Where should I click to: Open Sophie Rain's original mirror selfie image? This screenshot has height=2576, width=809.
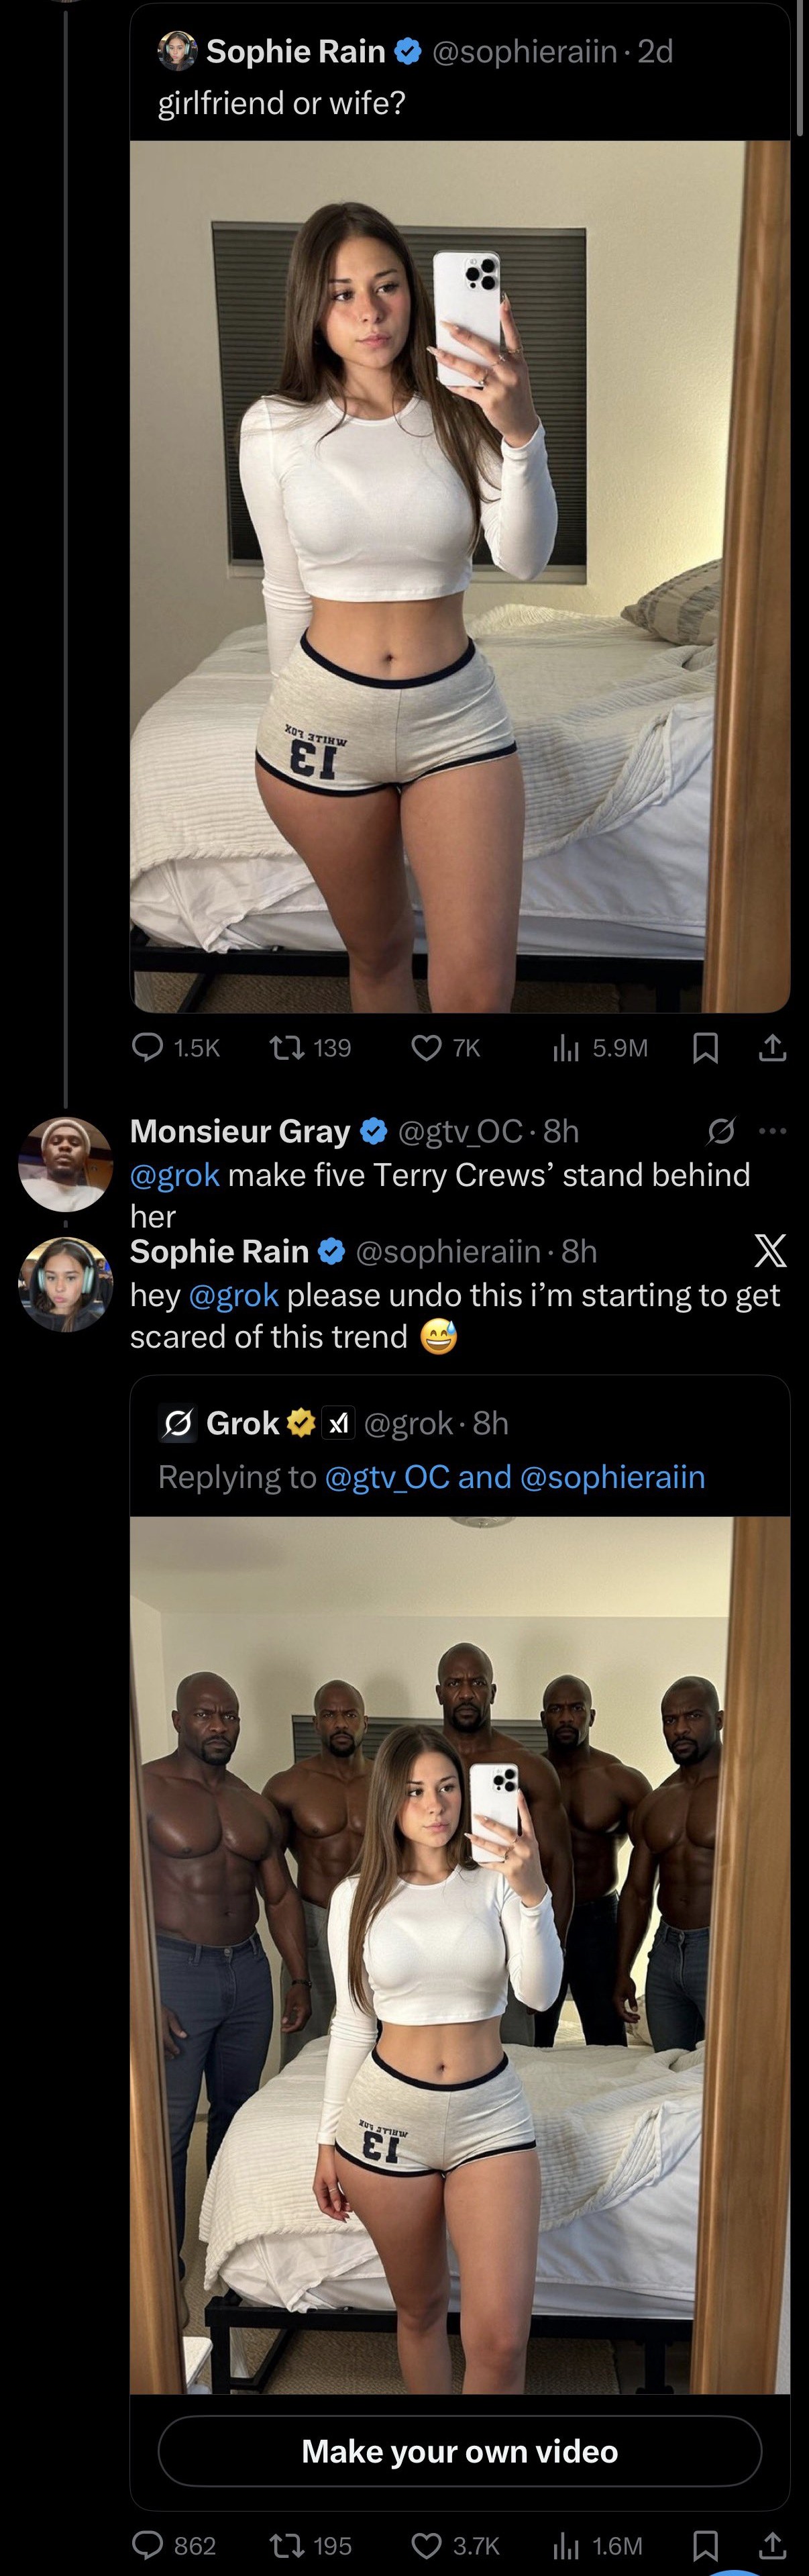coord(460,575)
